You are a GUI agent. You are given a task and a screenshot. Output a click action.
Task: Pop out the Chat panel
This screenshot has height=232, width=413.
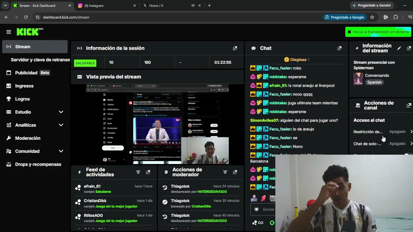[x=339, y=48]
